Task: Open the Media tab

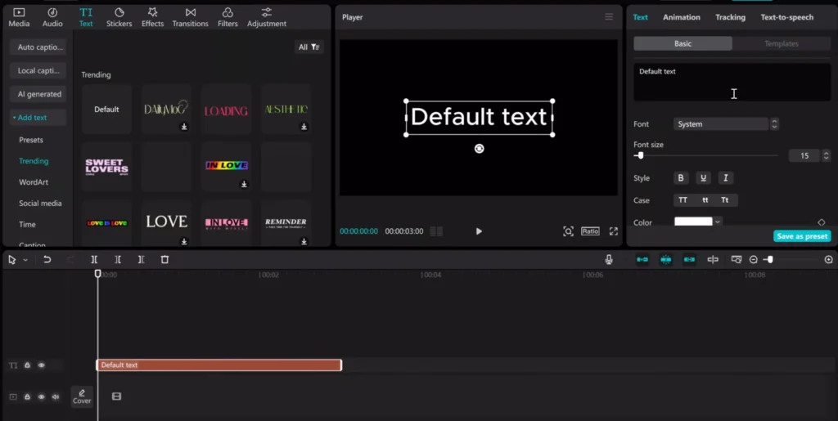Action: point(19,17)
